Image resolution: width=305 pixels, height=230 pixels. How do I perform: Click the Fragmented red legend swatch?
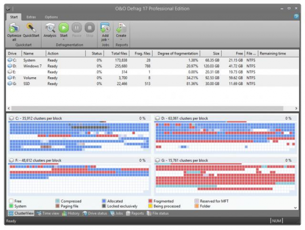[x=150, y=201]
